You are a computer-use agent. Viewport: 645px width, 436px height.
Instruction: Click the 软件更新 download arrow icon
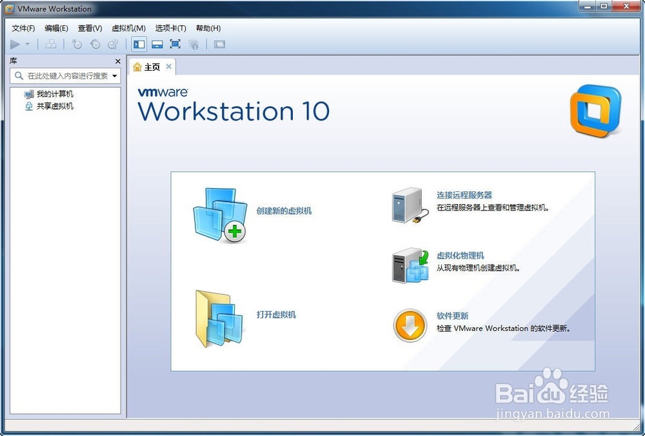coord(409,324)
